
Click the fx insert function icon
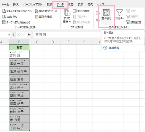point(29,35)
